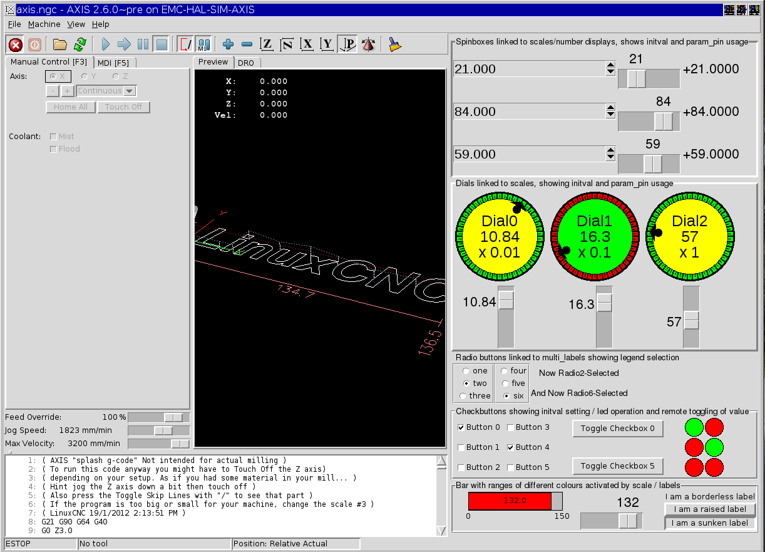Screen dimensions: 765x552
Task: Select the Preview tab
Action: tap(213, 62)
